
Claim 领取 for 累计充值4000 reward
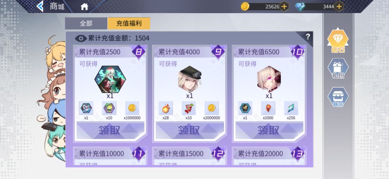(x=189, y=130)
